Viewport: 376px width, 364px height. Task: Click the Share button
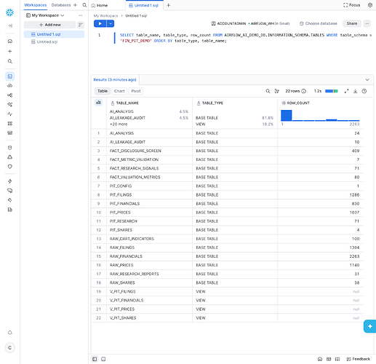click(352, 23)
